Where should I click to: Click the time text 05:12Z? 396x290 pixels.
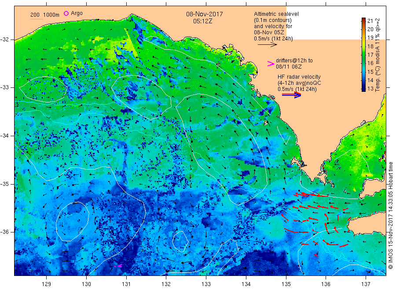pos(203,21)
